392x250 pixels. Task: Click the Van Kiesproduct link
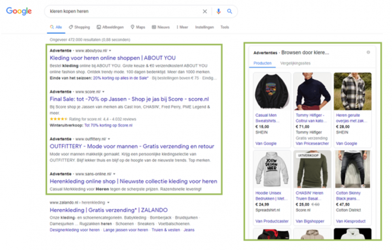coord(351,221)
